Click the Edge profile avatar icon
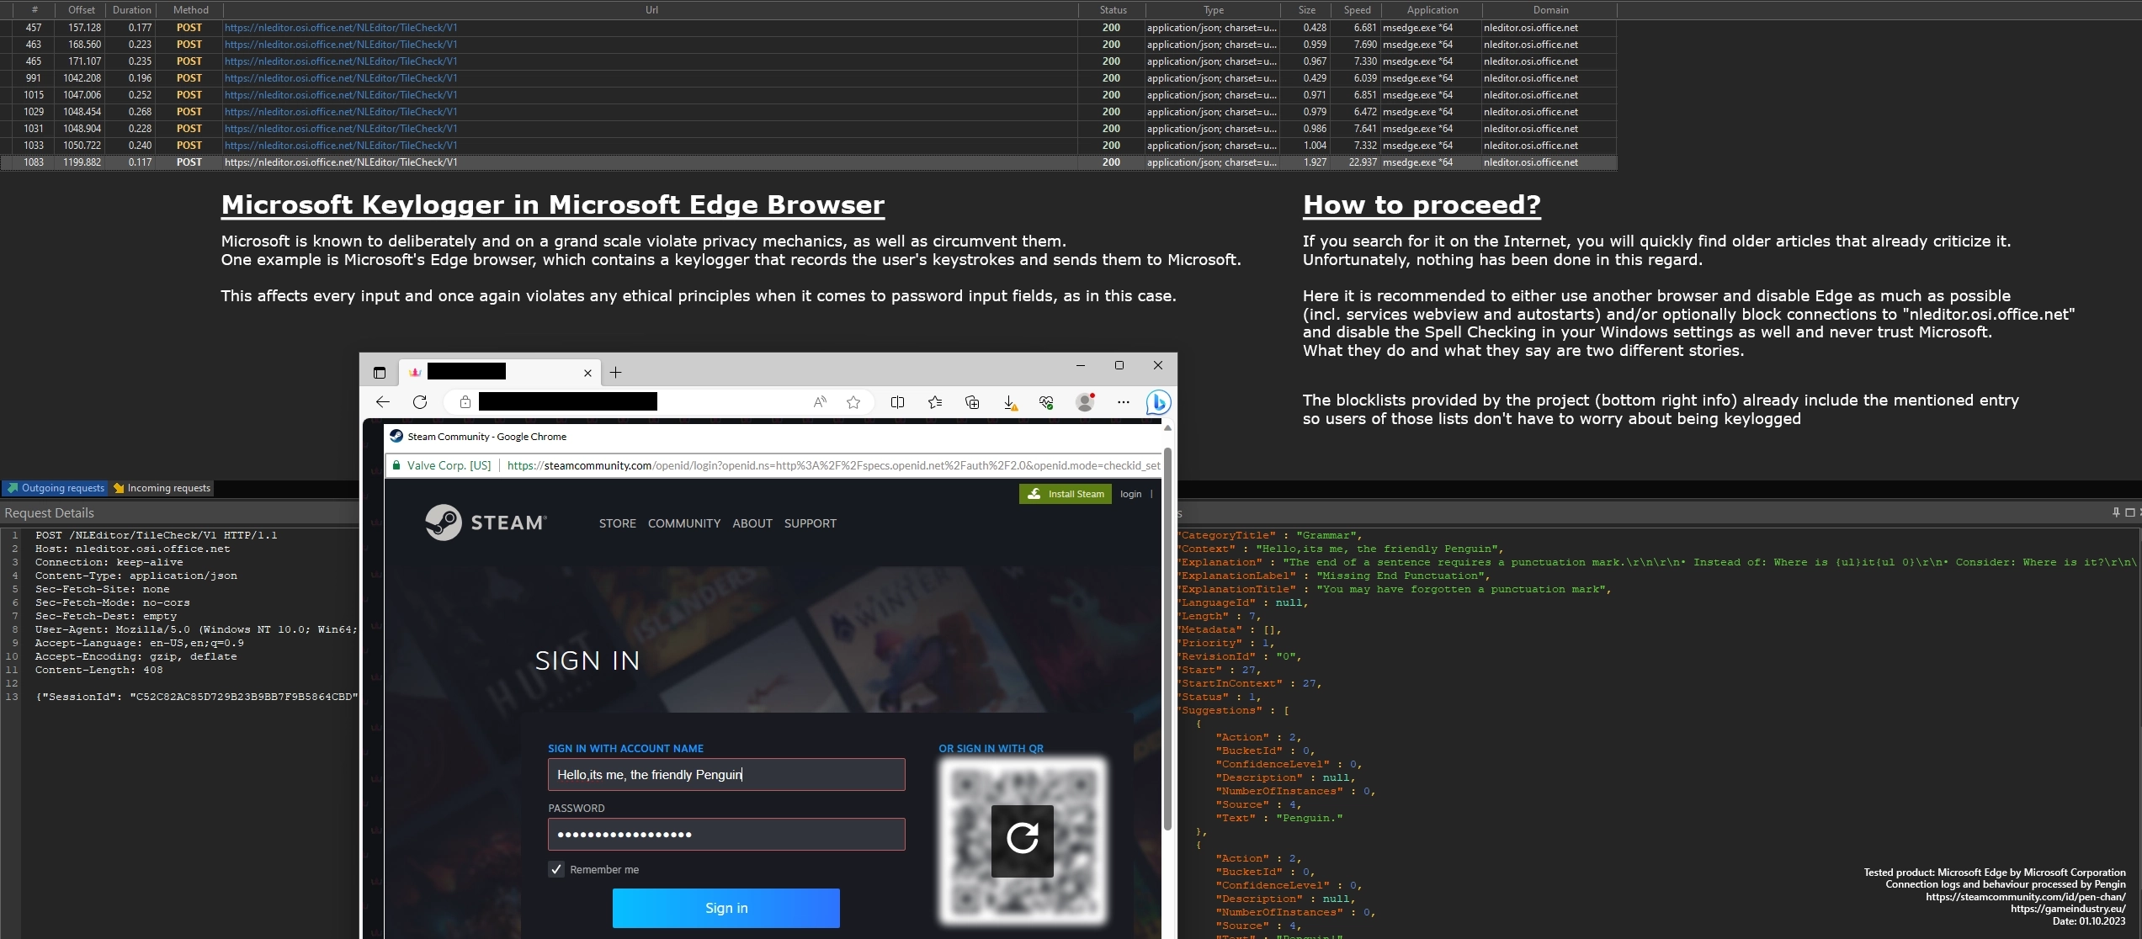2142x939 pixels. (1085, 402)
